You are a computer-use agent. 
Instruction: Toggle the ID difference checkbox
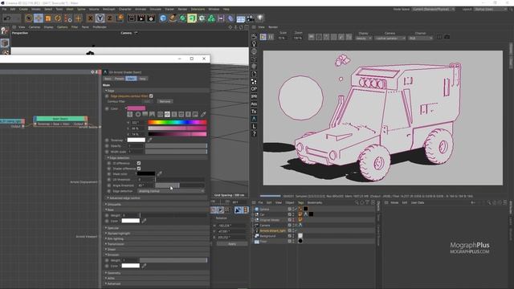[139, 163]
